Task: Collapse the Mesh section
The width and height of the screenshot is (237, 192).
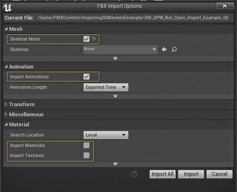Action: coord(6,29)
